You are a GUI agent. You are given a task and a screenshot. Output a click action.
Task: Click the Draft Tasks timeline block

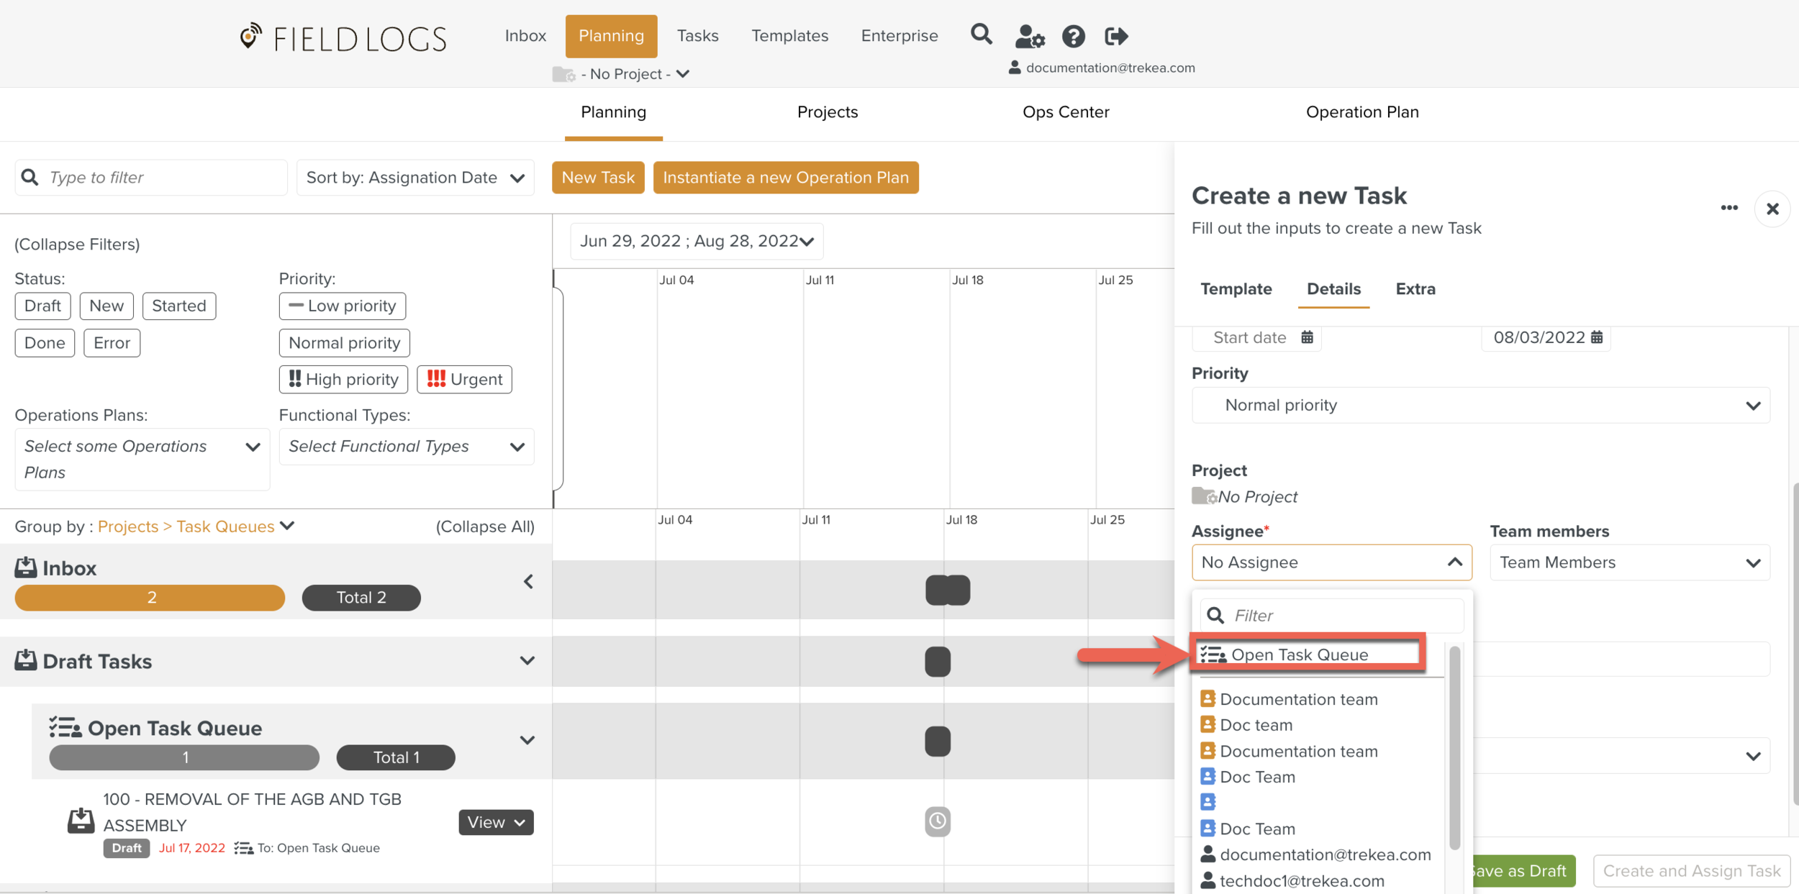[x=937, y=661]
